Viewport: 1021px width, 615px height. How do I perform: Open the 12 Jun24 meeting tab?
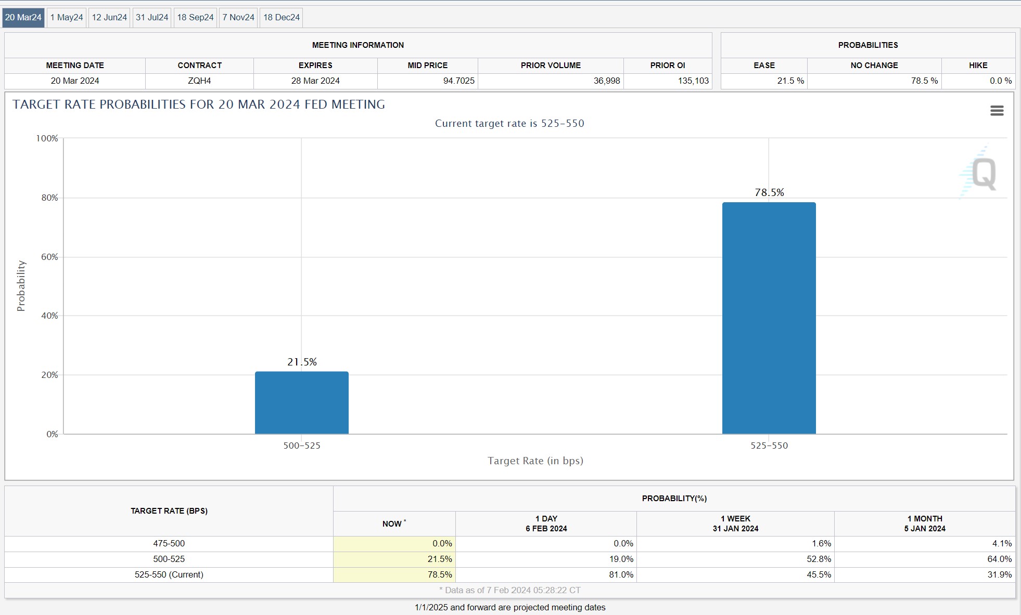[x=109, y=17]
